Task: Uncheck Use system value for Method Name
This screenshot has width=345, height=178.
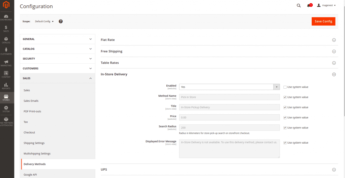Action: tap(285, 97)
